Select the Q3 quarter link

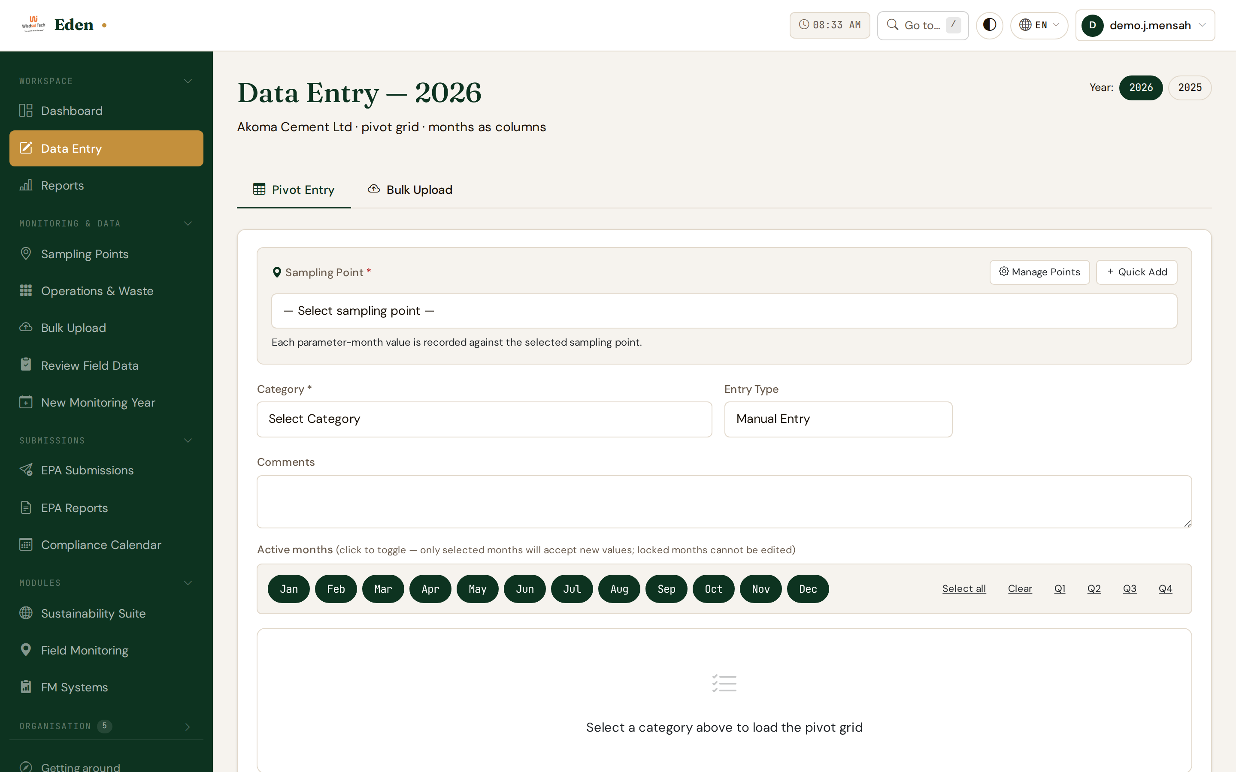1129,589
